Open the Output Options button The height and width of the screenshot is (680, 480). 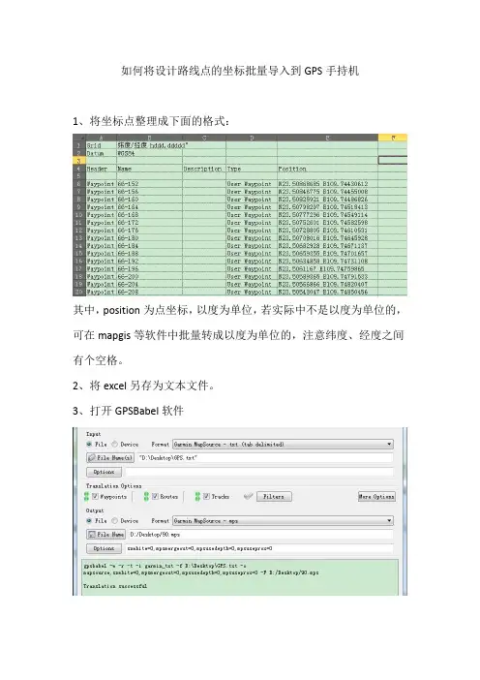coord(104,548)
